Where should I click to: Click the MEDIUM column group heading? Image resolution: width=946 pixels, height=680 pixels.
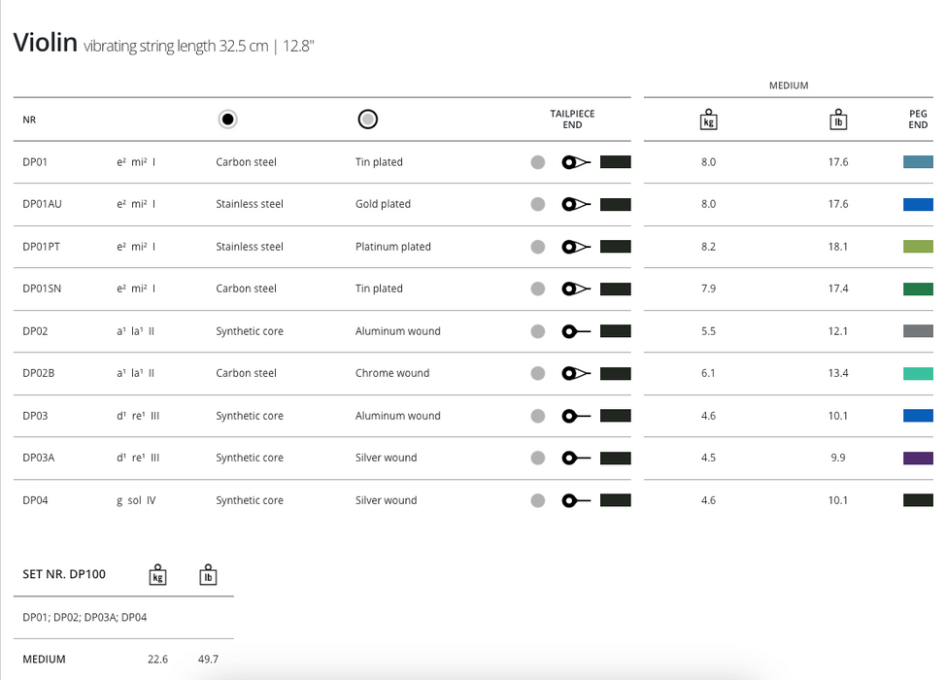(789, 85)
